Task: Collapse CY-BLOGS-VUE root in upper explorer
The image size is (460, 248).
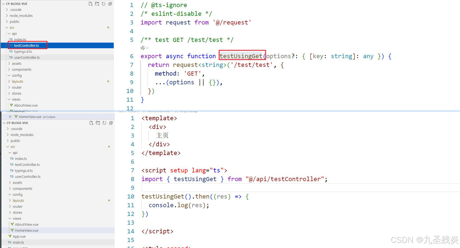Action: pos(58,4)
